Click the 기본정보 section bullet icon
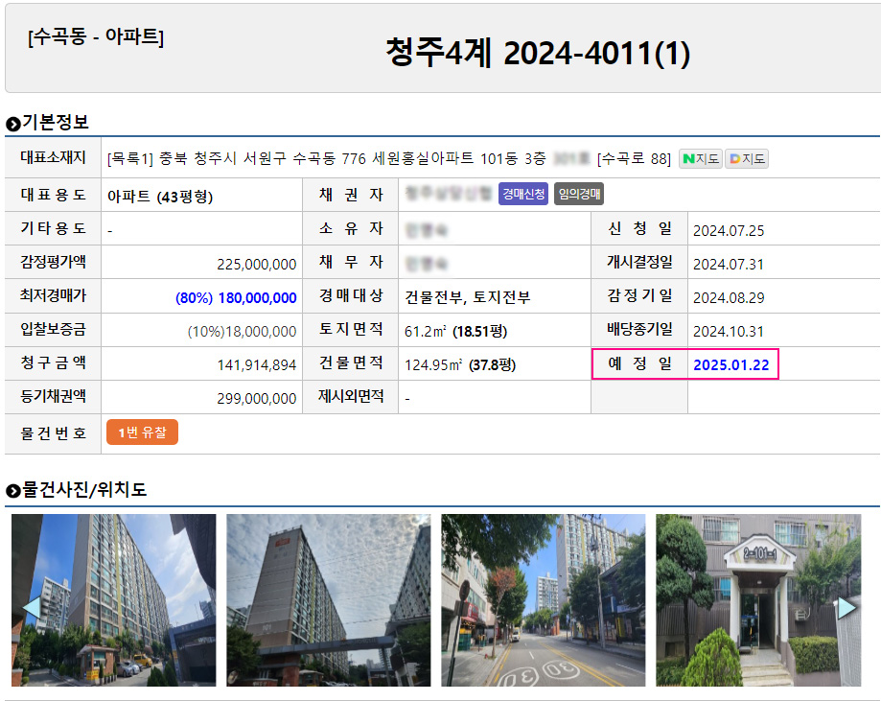The width and height of the screenshot is (881, 701). 12,124
